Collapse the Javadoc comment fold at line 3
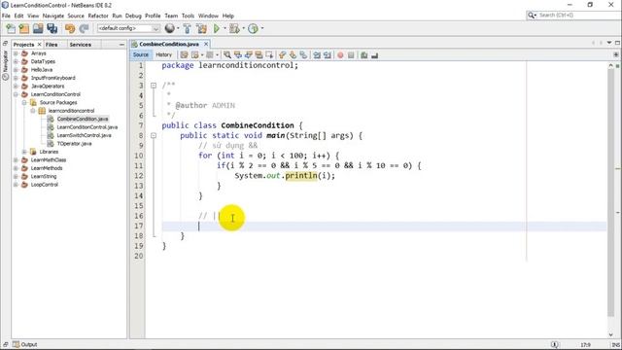The image size is (622, 350). (x=154, y=86)
